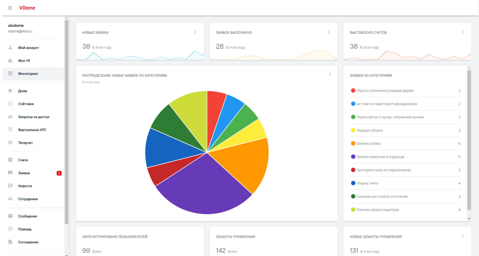
Task: Click the Моя УК building icon
Action: point(10,60)
